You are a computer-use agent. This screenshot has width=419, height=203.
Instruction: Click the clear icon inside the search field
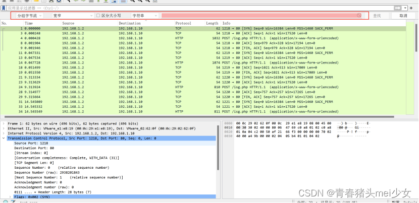[x=359, y=16]
